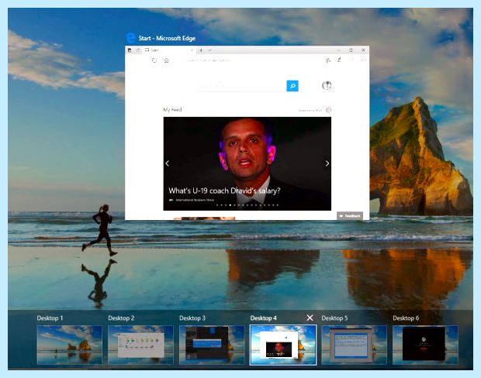The width and height of the screenshot is (481, 378).
Task: Open the My Feed settings gear icon
Action: point(328,110)
